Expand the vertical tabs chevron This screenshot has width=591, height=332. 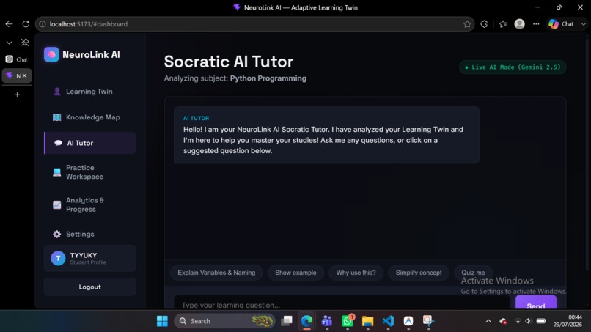click(x=9, y=43)
